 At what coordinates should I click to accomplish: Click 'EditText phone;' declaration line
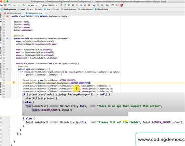(x=22, y=27)
